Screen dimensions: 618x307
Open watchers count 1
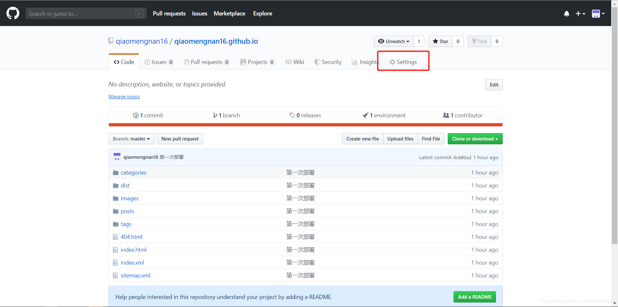click(x=419, y=41)
